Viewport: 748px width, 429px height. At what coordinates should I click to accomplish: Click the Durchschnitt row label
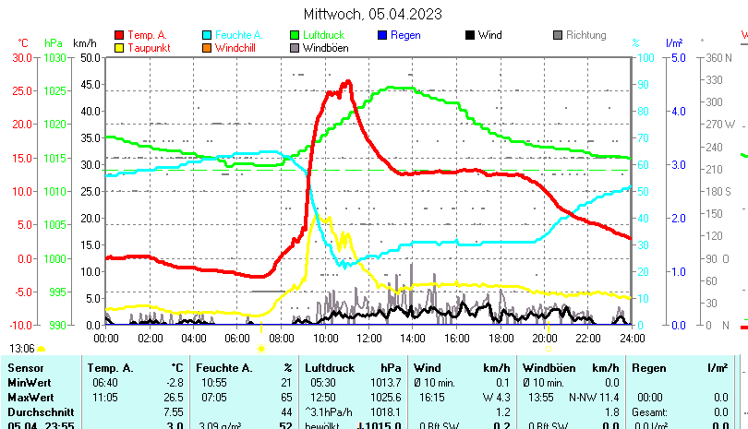[37, 411]
